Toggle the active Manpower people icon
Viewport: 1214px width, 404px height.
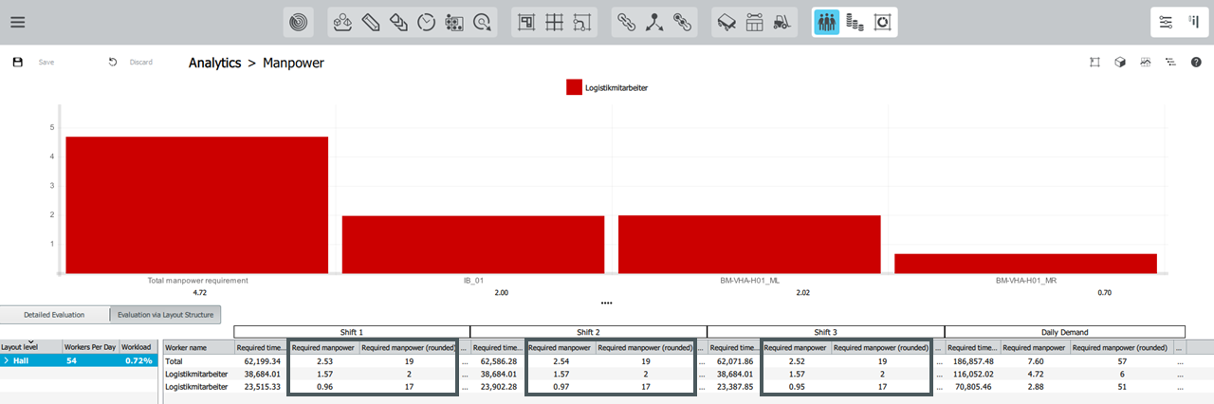point(827,22)
